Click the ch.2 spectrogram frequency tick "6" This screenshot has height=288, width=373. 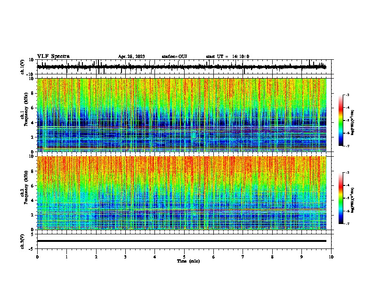coord(33,186)
